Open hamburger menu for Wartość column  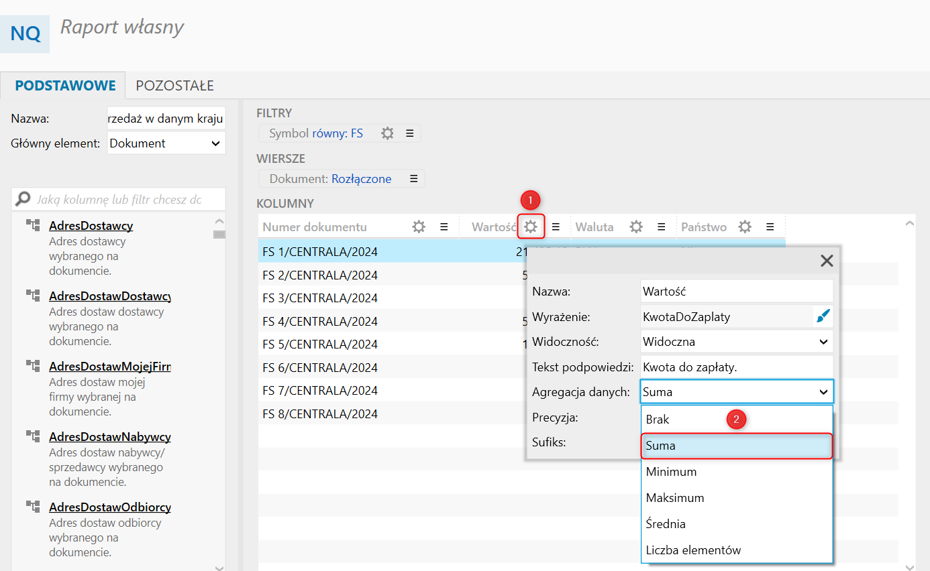(x=556, y=227)
